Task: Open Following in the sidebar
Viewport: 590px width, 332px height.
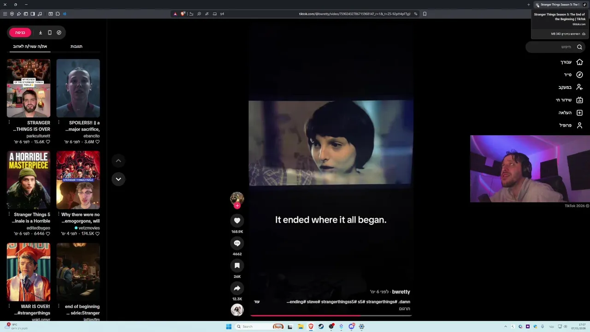Action: coord(571,87)
